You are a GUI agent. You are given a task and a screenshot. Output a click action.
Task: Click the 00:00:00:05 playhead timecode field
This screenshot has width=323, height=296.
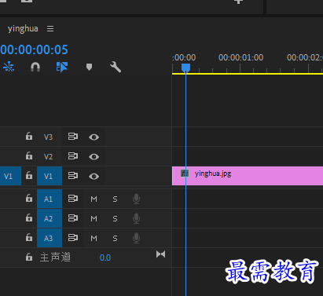click(34, 49)
